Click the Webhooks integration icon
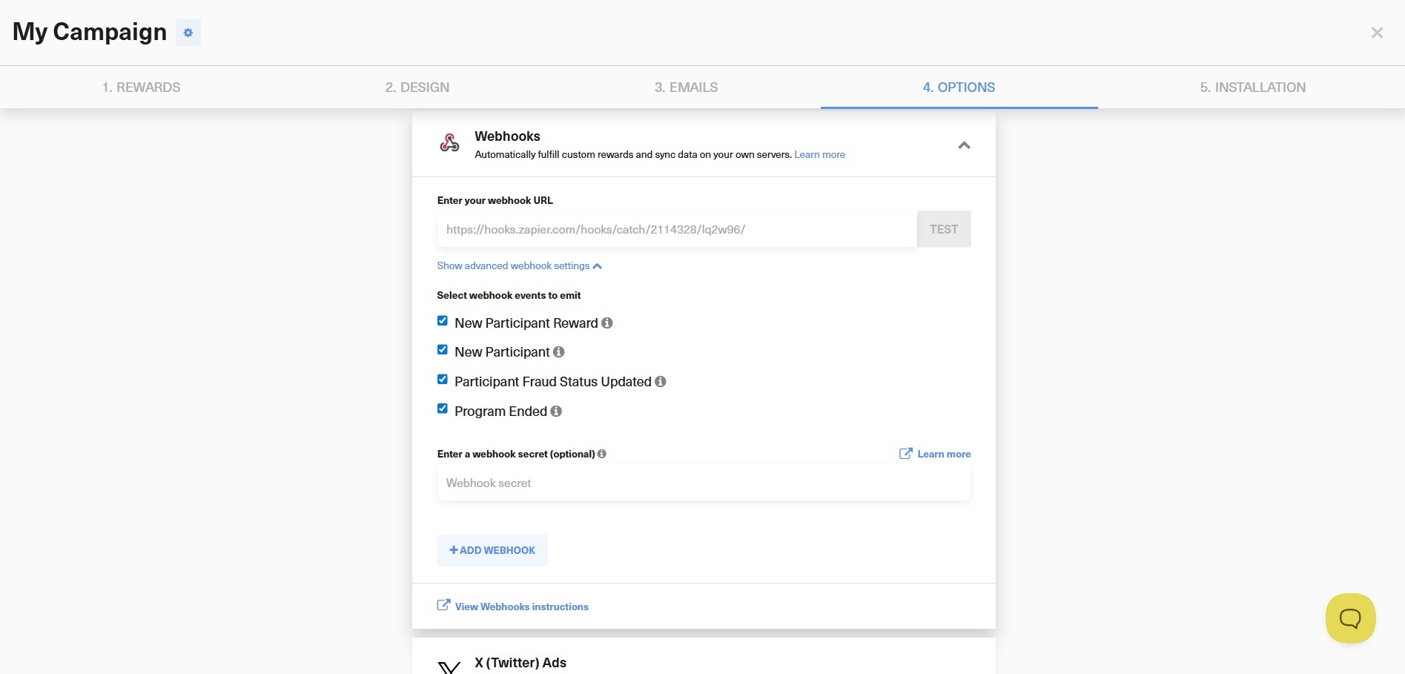Screen dimensions: 1405x674 [449, 142]
